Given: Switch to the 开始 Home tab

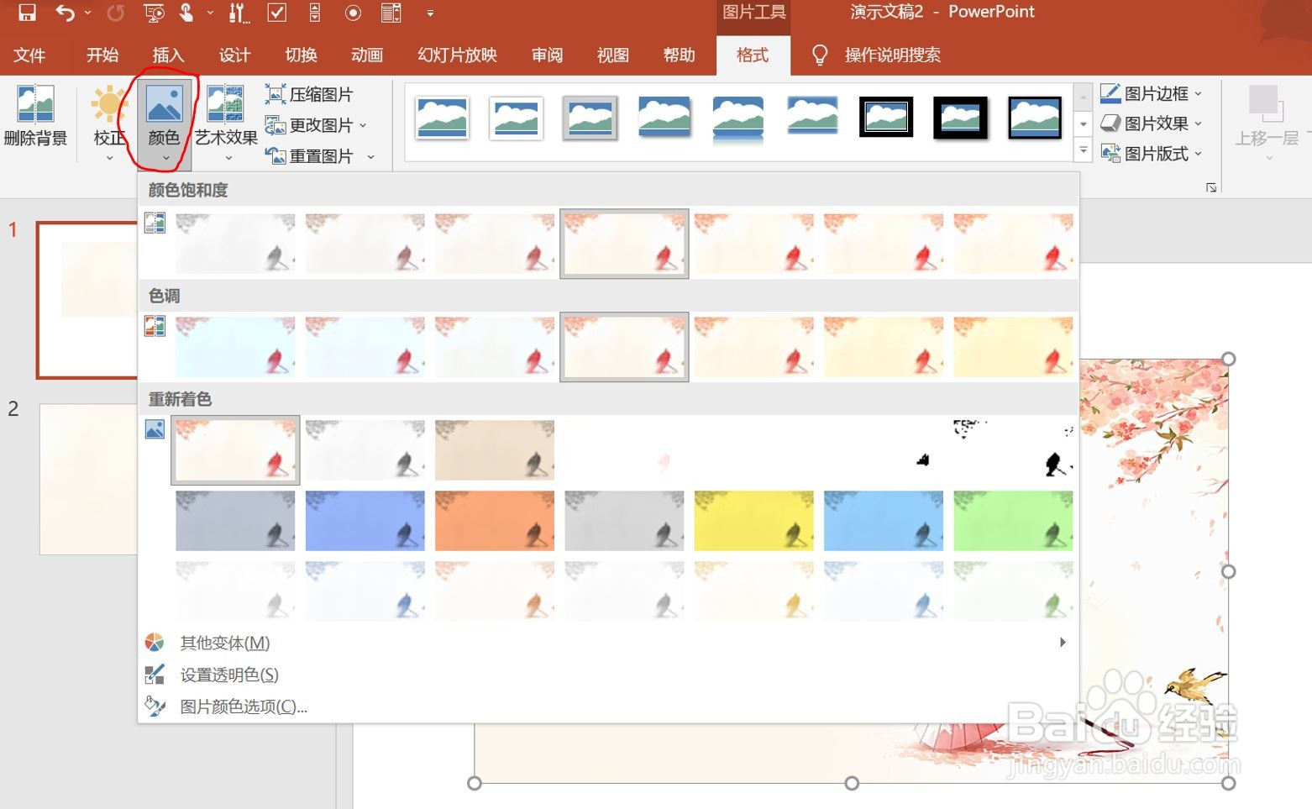Looking at the screenshot, I should 102,55.
